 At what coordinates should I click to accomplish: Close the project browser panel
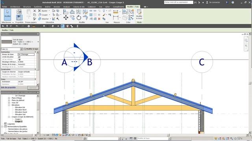click(x=38, y=92)
